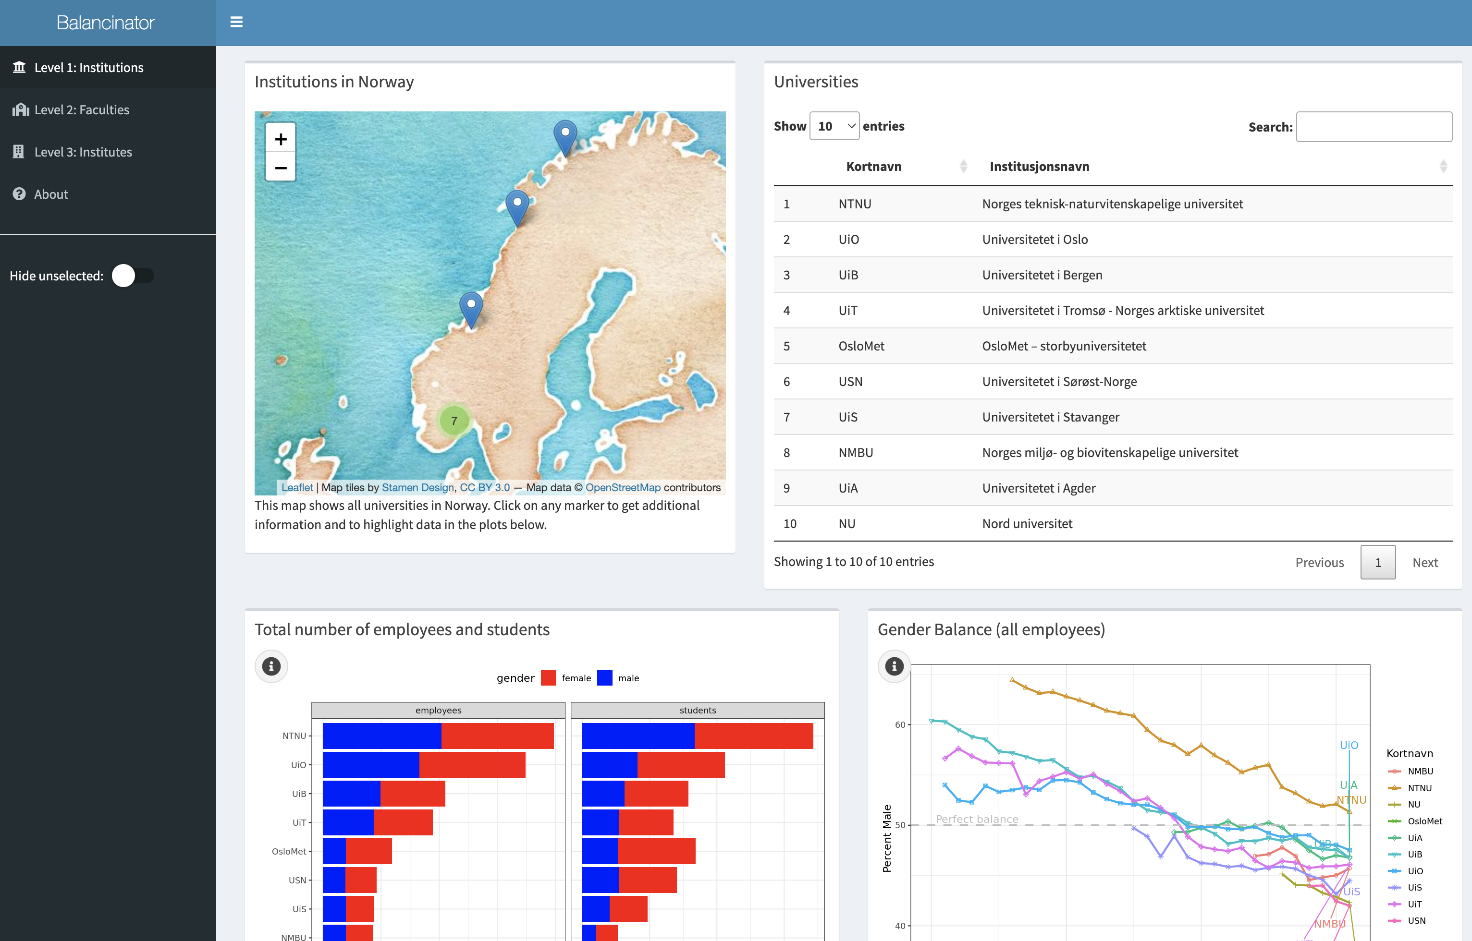Focus the table Search field
This screenshot has width=1472, height=941.
tap(1374, 126)
